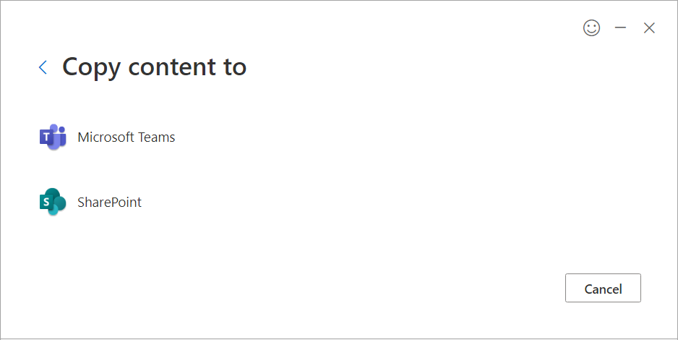Click the back arrow beside the heading
678x340 pixels.
(43, 67)
